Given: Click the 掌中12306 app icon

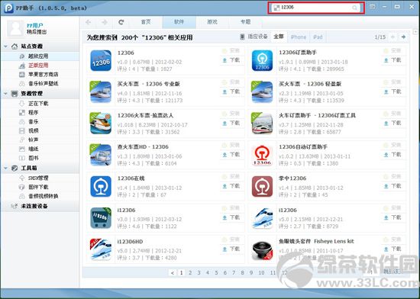Looking at the screenshot, I should [x=262, y=186].
